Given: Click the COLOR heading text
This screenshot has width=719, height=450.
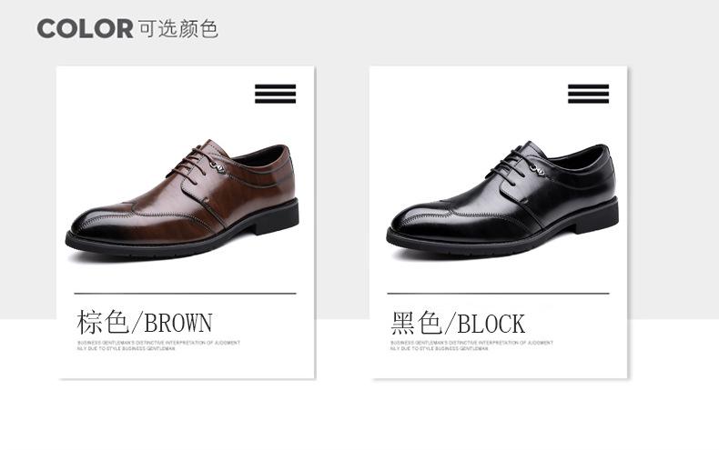Looking at the screenshot, I should [x=85, y=28].
